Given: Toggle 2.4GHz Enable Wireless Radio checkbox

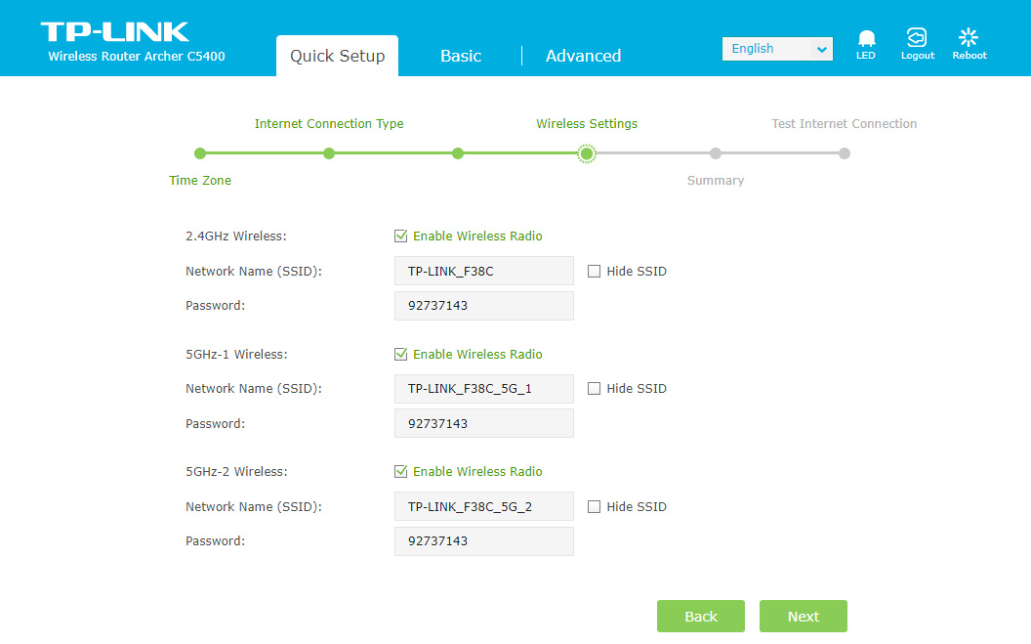Looking at the screenshot, I should click(401, 236).
